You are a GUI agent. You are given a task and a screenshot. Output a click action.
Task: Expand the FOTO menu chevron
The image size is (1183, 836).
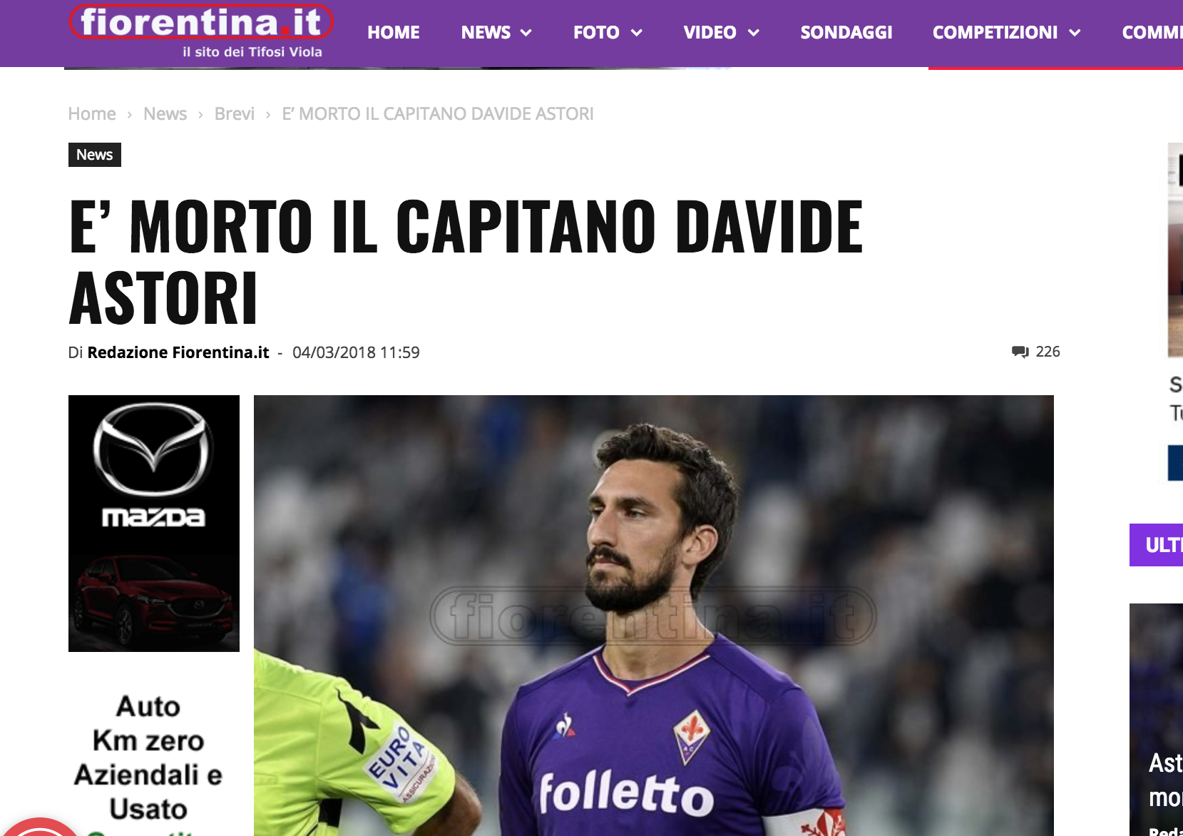pyautogui.click(x=637, y=33)
